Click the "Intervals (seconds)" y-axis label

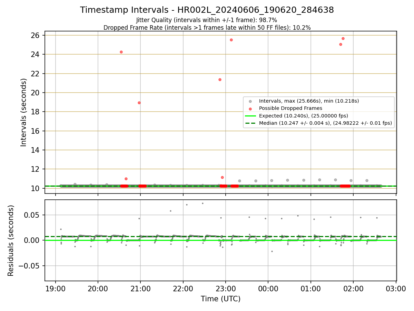pos(23,112)
